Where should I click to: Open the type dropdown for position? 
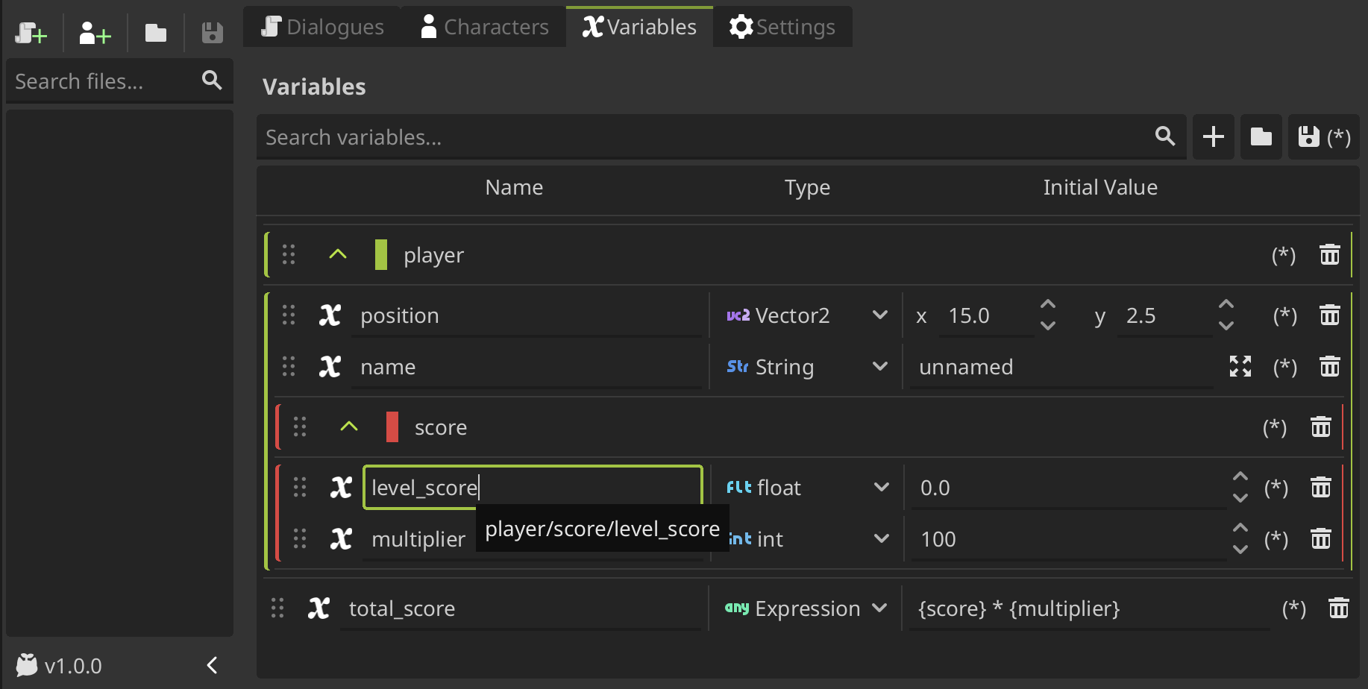tap(880, 315)
